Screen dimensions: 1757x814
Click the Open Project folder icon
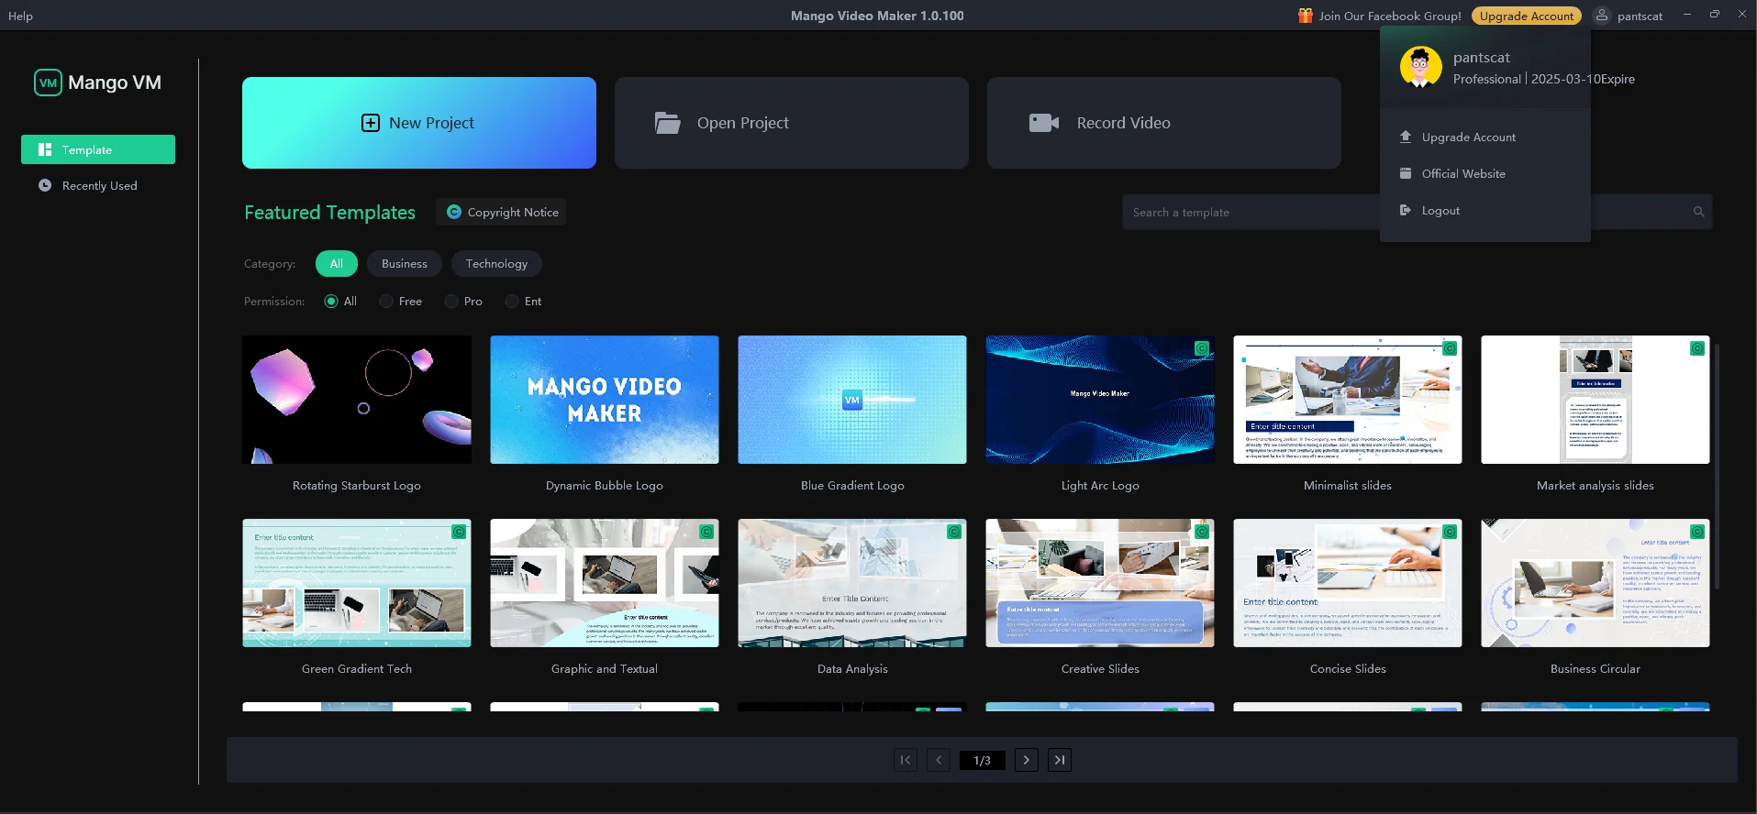tap(667, 123)
